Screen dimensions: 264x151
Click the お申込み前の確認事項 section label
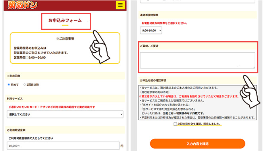[153, 80]
